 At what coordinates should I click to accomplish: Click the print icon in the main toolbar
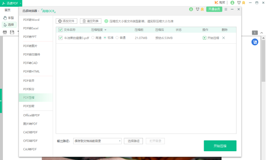click(5, 32)
